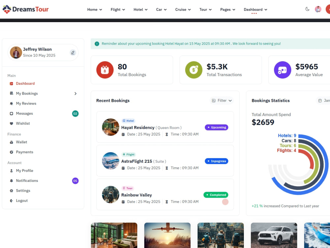Open Wallet in the sidebar
This screenshot has width=330, height=248.
[21, 142]
